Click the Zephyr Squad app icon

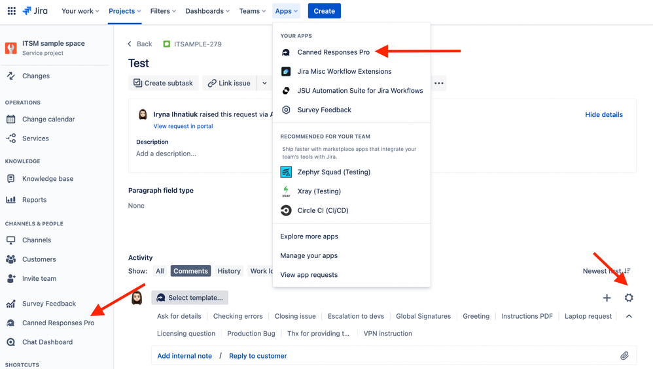tap(286, 172)
